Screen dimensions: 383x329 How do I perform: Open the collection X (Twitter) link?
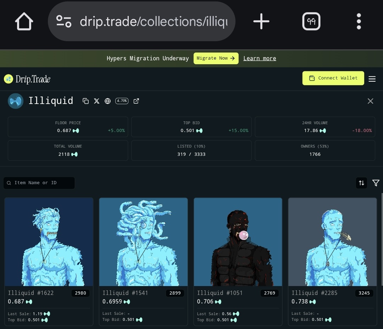(97, 101)
